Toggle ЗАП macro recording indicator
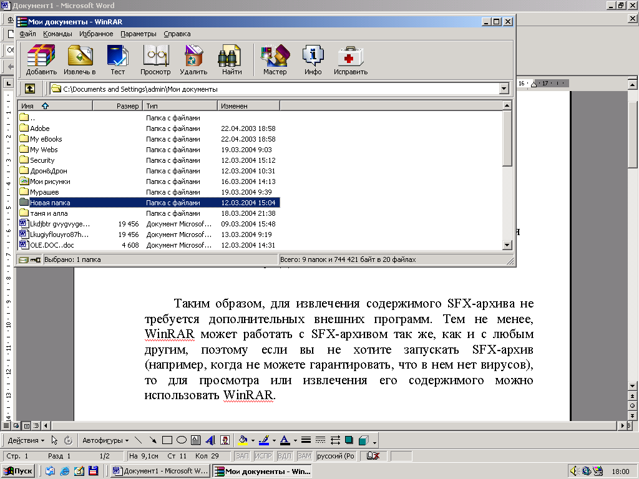Viewport: 639px width, 479px height. (242, 456)
